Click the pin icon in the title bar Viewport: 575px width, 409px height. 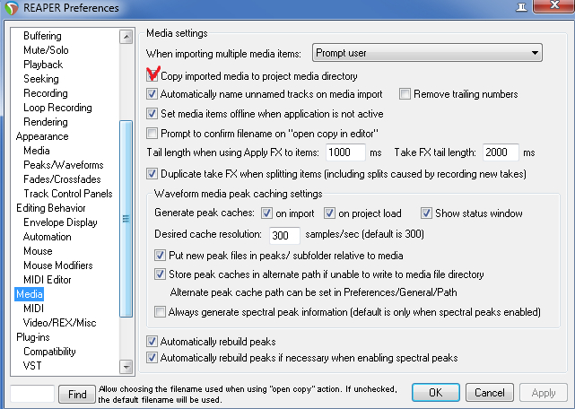[521, 7]
